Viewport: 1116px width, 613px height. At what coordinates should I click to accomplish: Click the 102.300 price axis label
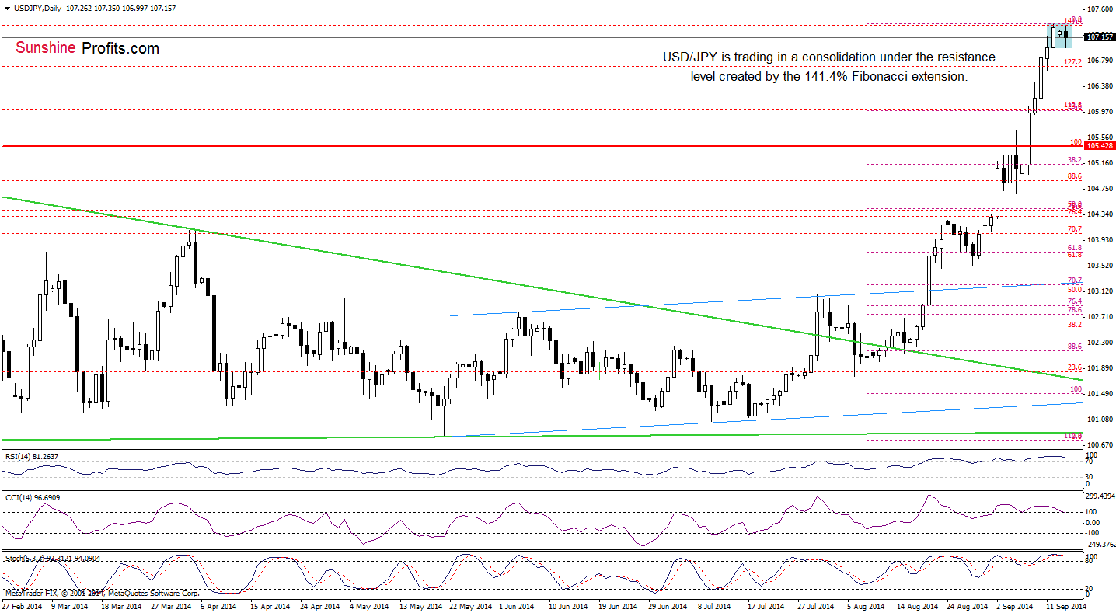[x=1099, y=342]
